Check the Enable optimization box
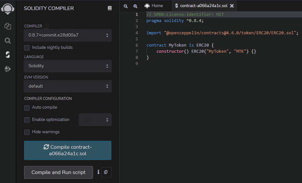 (27, 120)
